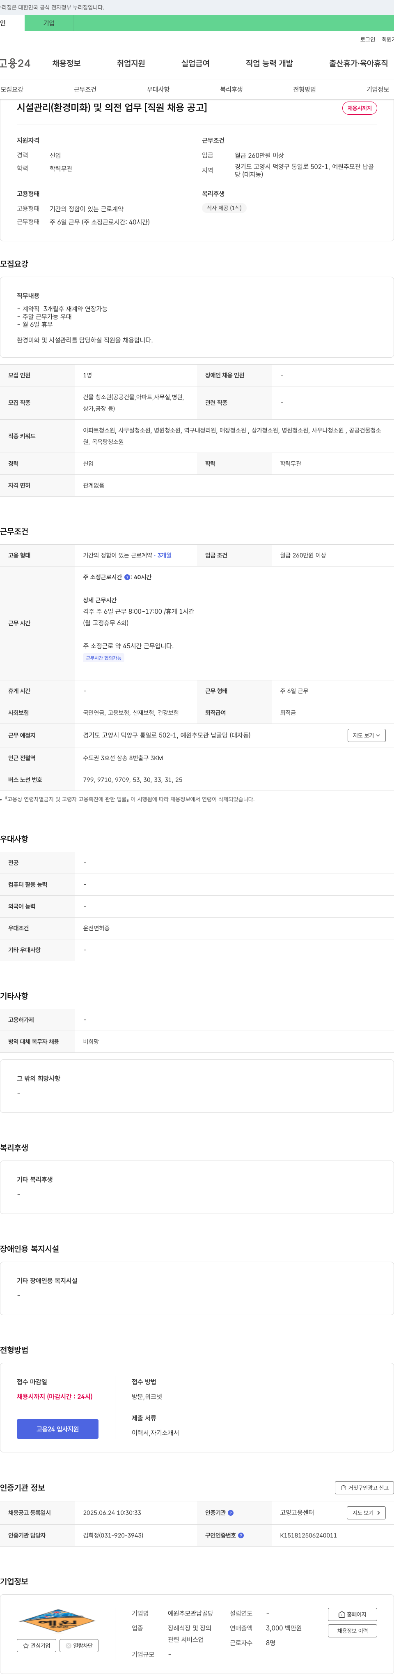Image resolution: width=394 pixels, height=1674 pixels.
Task: Click the 근무시간 협의가능 tag
Action: click(104, 658)
